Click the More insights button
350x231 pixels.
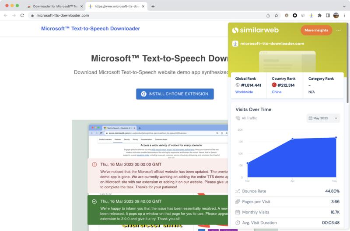(x=316, y=30)
